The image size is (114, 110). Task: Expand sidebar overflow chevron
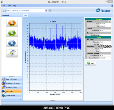coord(21,100)
